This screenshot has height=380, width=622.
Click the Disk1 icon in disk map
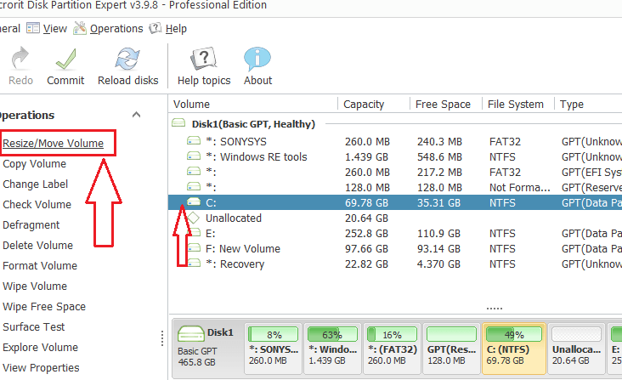[191, 334]
